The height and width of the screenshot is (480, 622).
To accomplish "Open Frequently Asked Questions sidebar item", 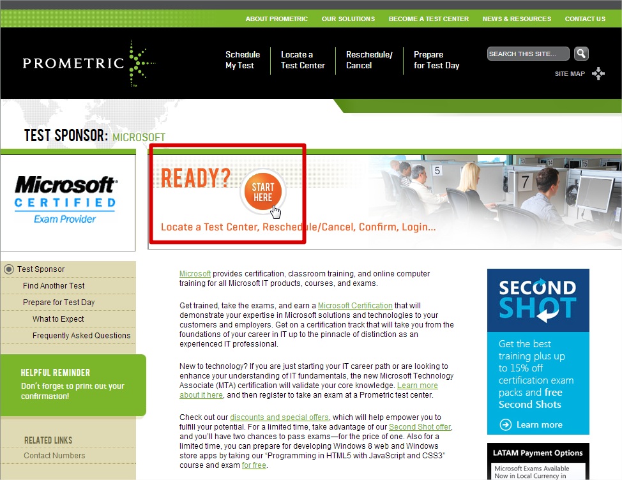I will [81, 336].
